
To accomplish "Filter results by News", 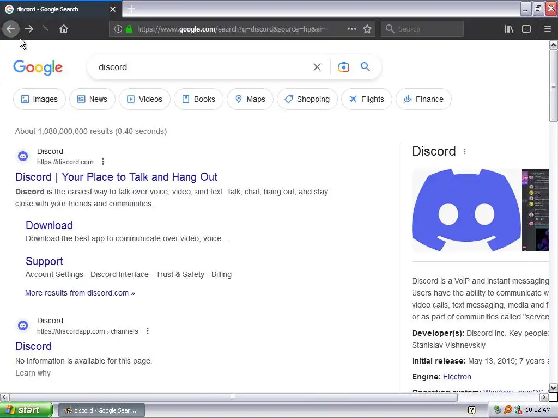I will 92,99.
